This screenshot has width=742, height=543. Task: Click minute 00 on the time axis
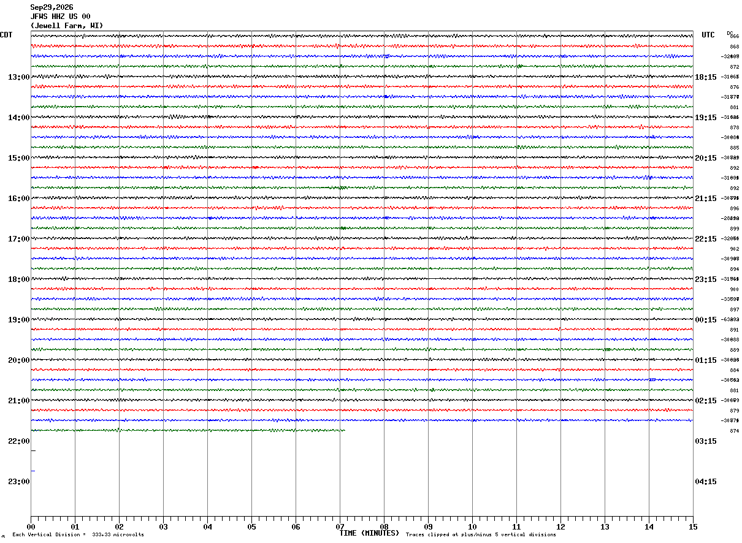[31, 526]
